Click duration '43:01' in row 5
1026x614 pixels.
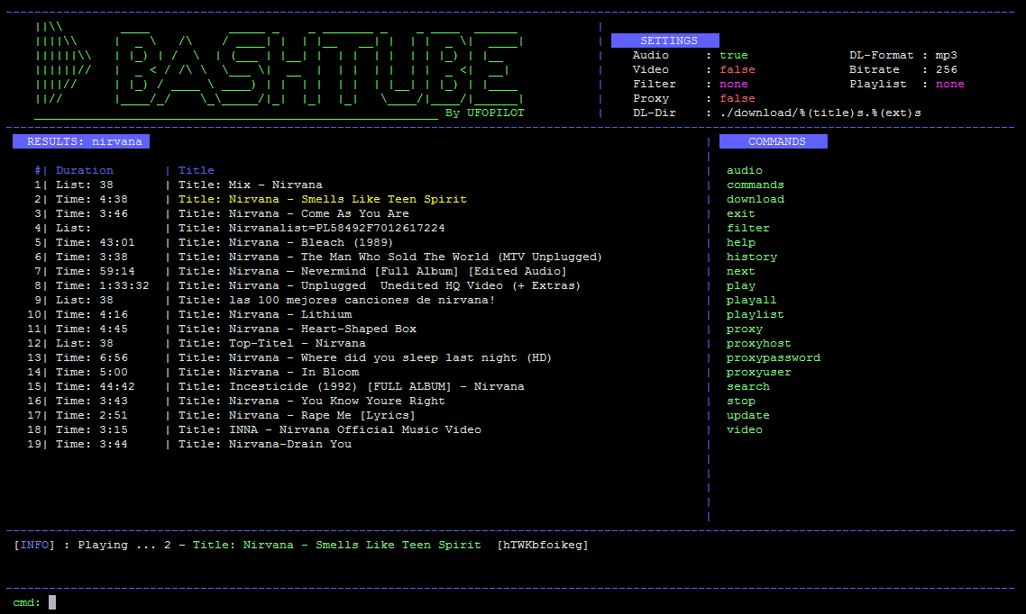117,242
